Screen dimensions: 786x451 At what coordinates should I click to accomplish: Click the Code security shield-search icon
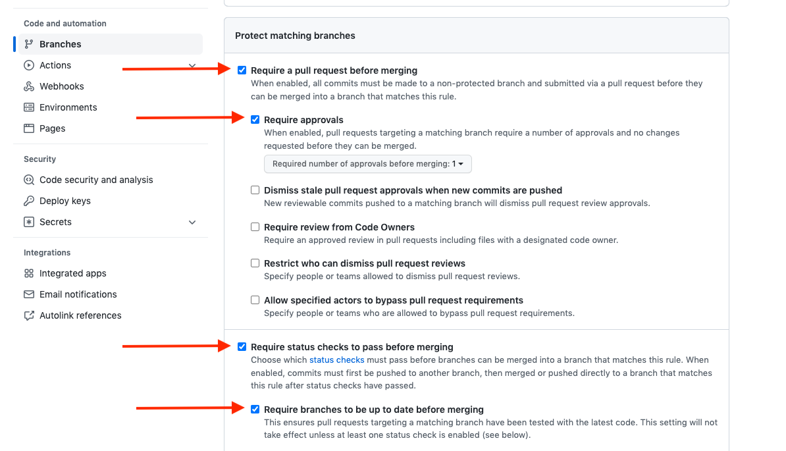[x=29, y=180]
